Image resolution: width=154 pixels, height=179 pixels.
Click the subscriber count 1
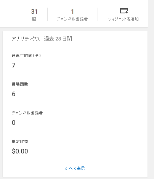point(72,11)
